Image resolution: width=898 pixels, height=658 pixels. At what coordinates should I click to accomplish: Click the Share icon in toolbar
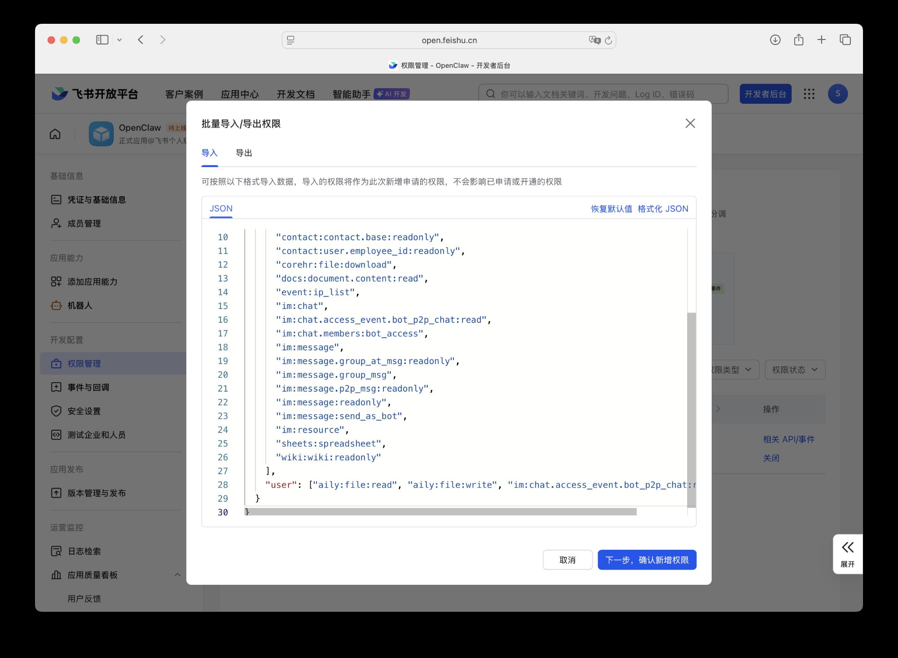(798, 40)
